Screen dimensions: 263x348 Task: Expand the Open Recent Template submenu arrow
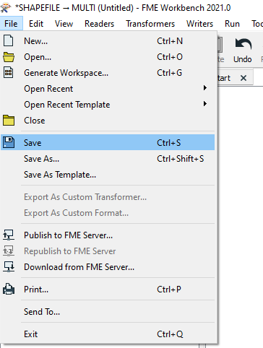[x=205, y=104]
